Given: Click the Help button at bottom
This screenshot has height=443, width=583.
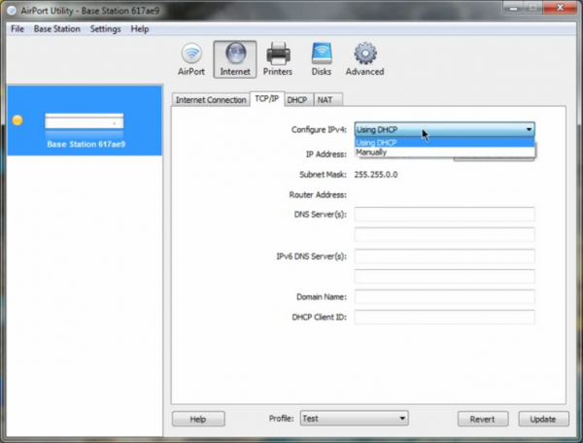Looking at the screenshot, I should (198, 419).
